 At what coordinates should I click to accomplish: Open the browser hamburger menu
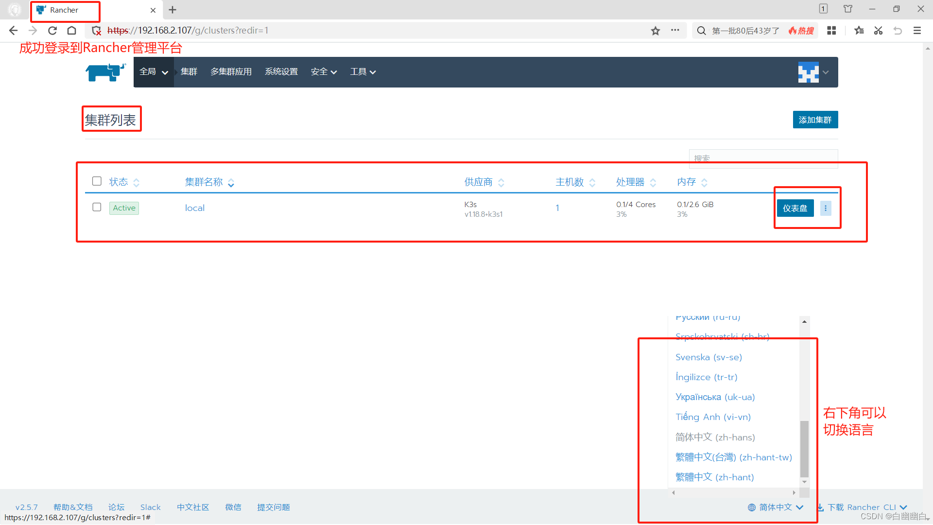coord(917,31)
